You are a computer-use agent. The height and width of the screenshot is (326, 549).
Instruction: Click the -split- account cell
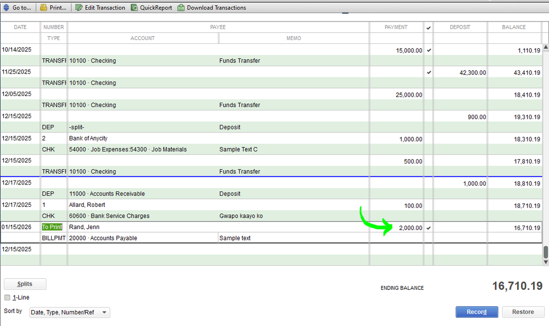[x=76, y=127]
